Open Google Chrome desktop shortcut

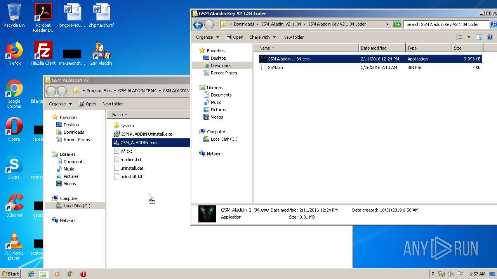14,94
